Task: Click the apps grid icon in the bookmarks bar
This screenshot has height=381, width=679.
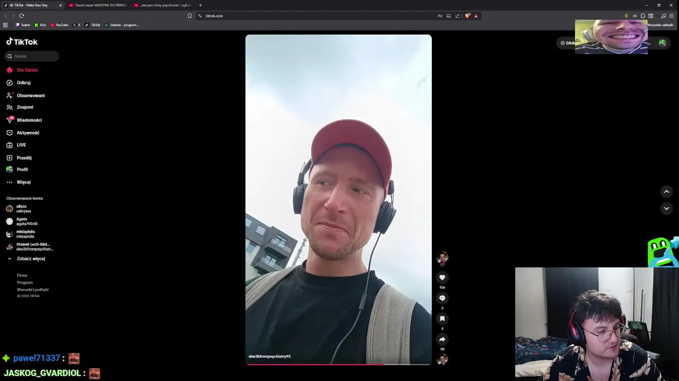Action: [x=5, y=25]
